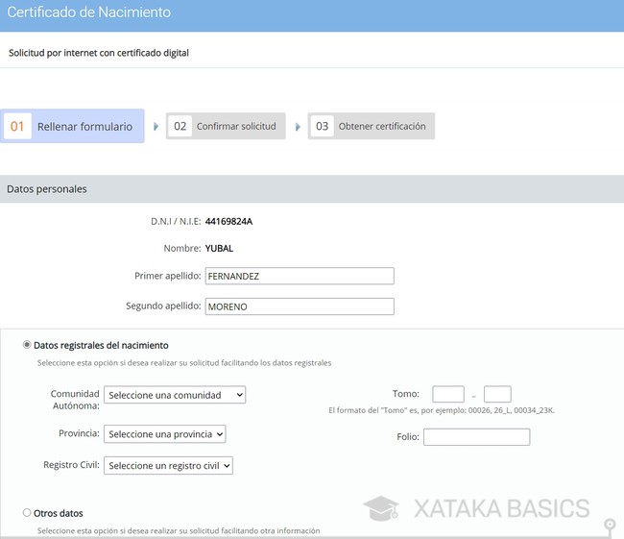Click the arrow between steps 01 and 02
Viewport: 624px width, 539px height.
[x=156, y=126]
